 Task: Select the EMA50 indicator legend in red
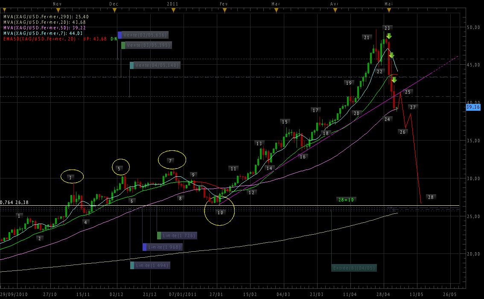55,39
